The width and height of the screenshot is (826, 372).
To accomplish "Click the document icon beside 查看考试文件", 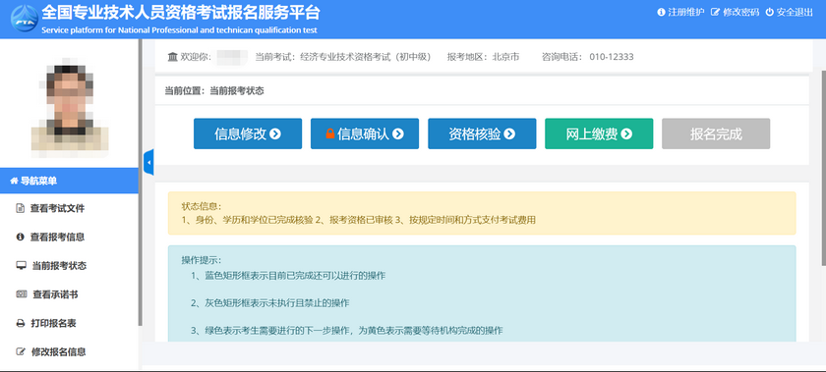I will 21,208.
